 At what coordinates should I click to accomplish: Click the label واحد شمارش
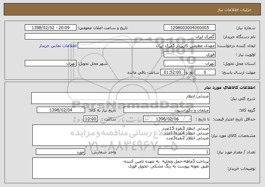point(104,152)
